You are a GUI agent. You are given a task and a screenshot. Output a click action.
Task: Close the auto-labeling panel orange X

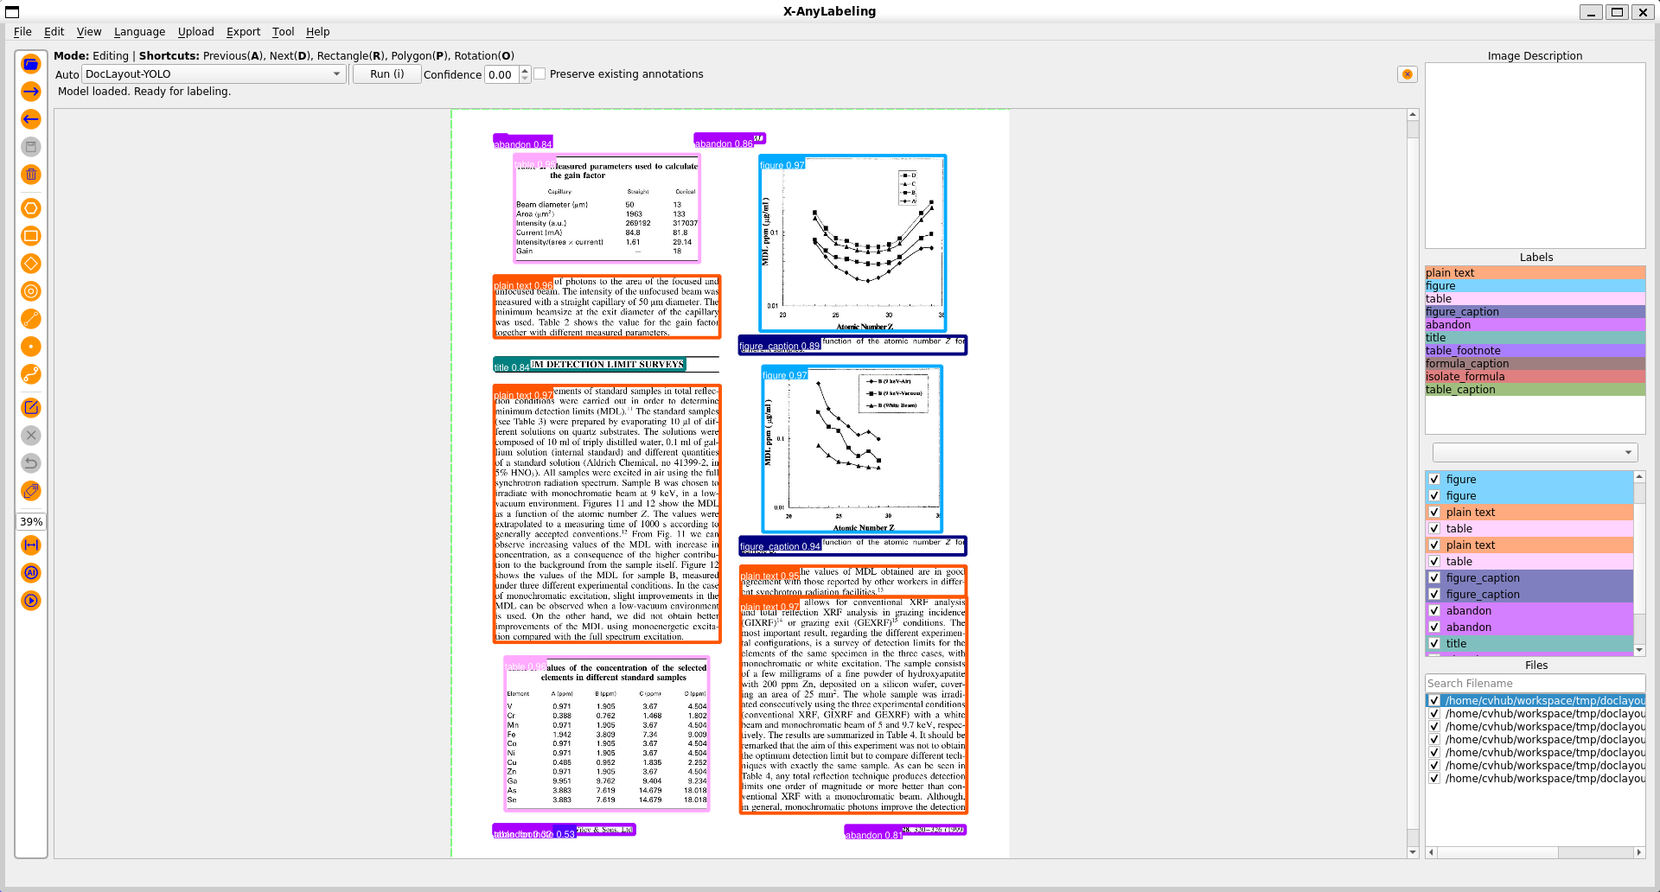[1408, 74]
